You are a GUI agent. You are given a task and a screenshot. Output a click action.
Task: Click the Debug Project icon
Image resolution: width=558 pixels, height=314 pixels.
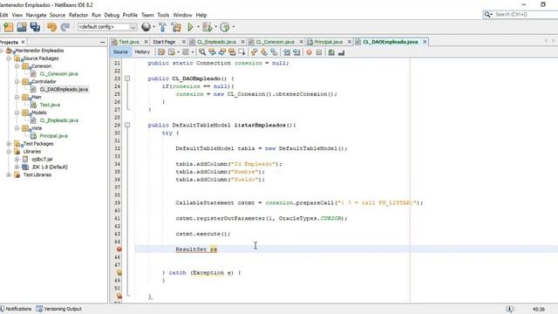coord(207,27)
